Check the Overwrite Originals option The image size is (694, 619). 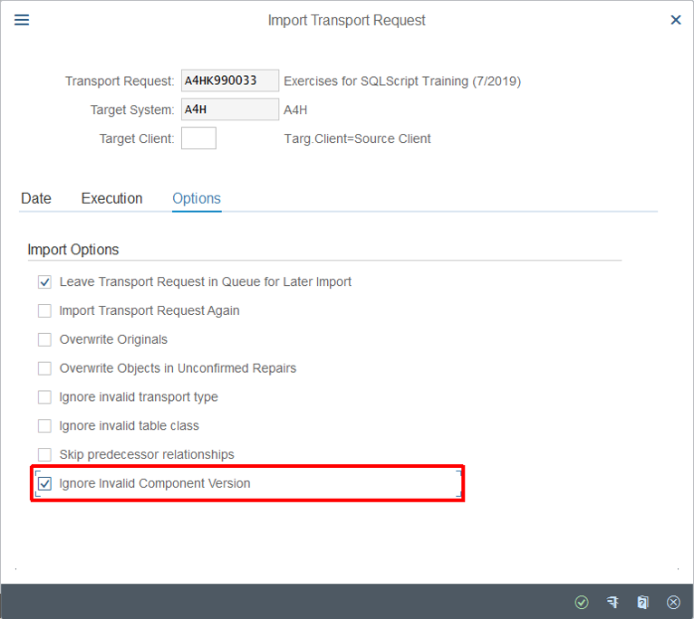(x=44, y=339)
